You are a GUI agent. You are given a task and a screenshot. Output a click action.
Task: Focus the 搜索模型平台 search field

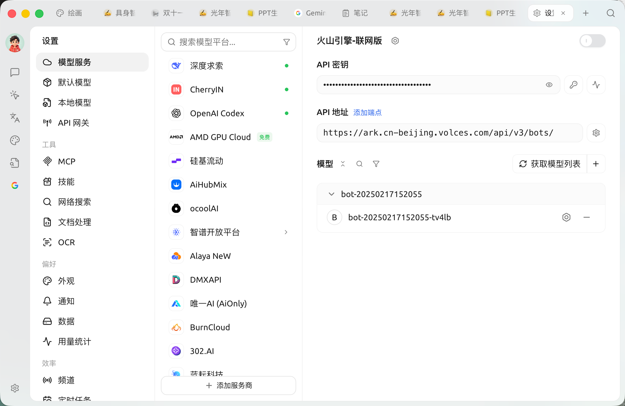(x=228, y=42)
